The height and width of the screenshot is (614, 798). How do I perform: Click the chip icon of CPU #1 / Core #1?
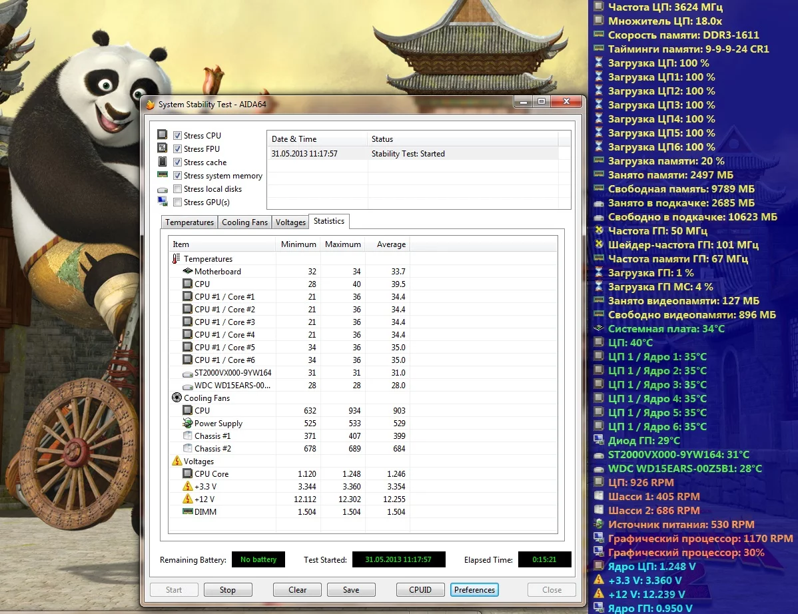[187, 296]
